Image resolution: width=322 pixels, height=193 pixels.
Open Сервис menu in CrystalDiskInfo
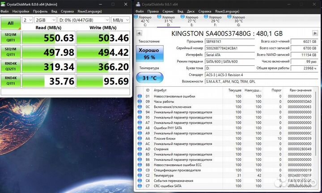click(168, 11)
